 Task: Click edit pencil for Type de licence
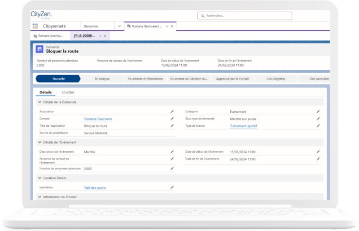(318, 126)
